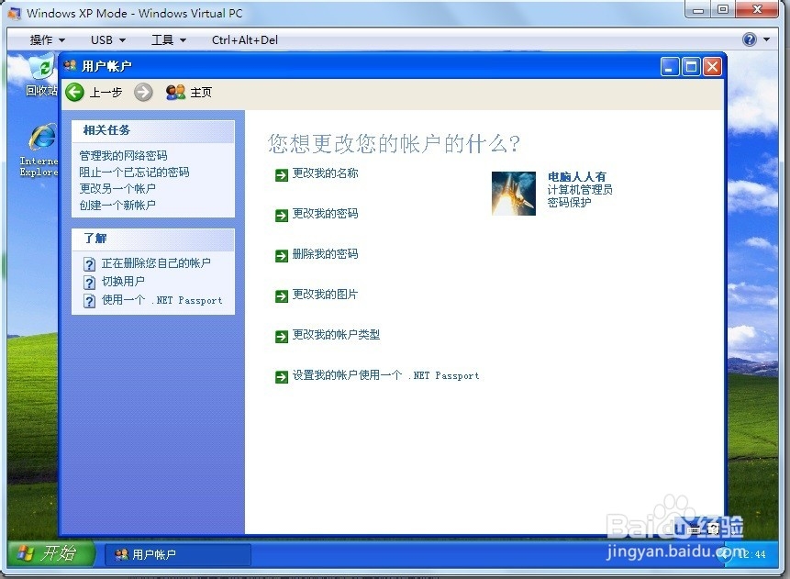
Task: Maximize the 用户帐户 window
Action: click(x=691, y=66)
